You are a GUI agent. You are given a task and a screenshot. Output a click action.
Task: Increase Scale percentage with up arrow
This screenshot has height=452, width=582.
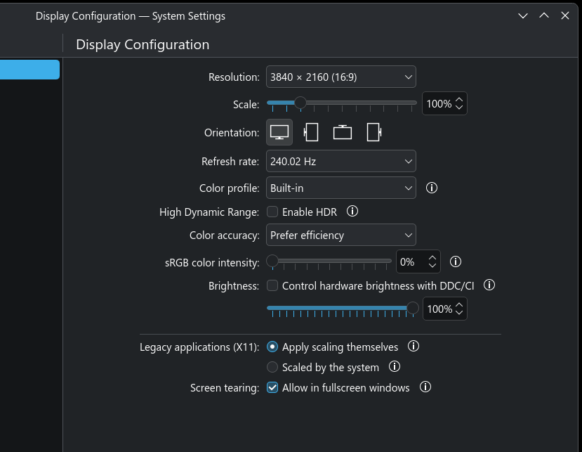(460, 100)
